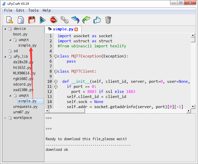Click the green Redo arrow icon
198x164 pixels.
[86, 20]
